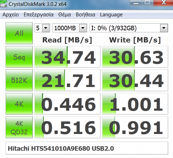Open the Language menu
The height and width of the screenshot is (158, 173).
click(x=111, y=15)
